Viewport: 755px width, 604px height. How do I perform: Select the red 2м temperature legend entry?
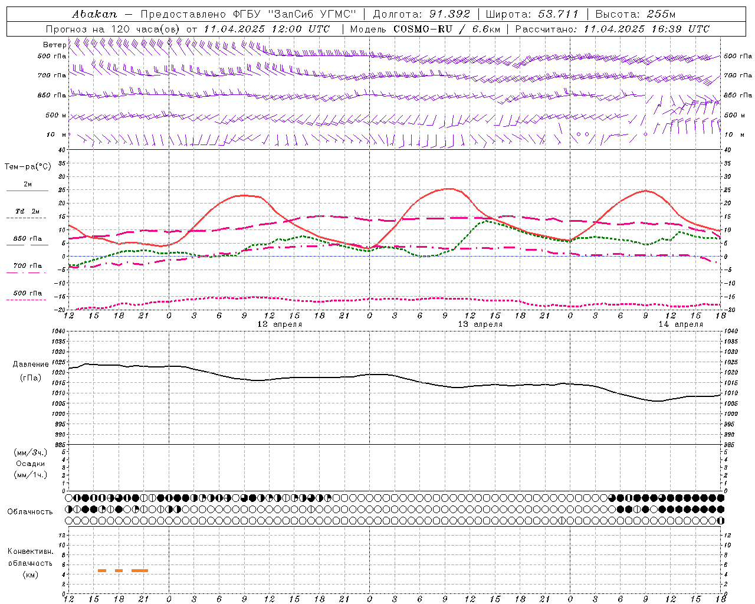[x=27, y=185]
